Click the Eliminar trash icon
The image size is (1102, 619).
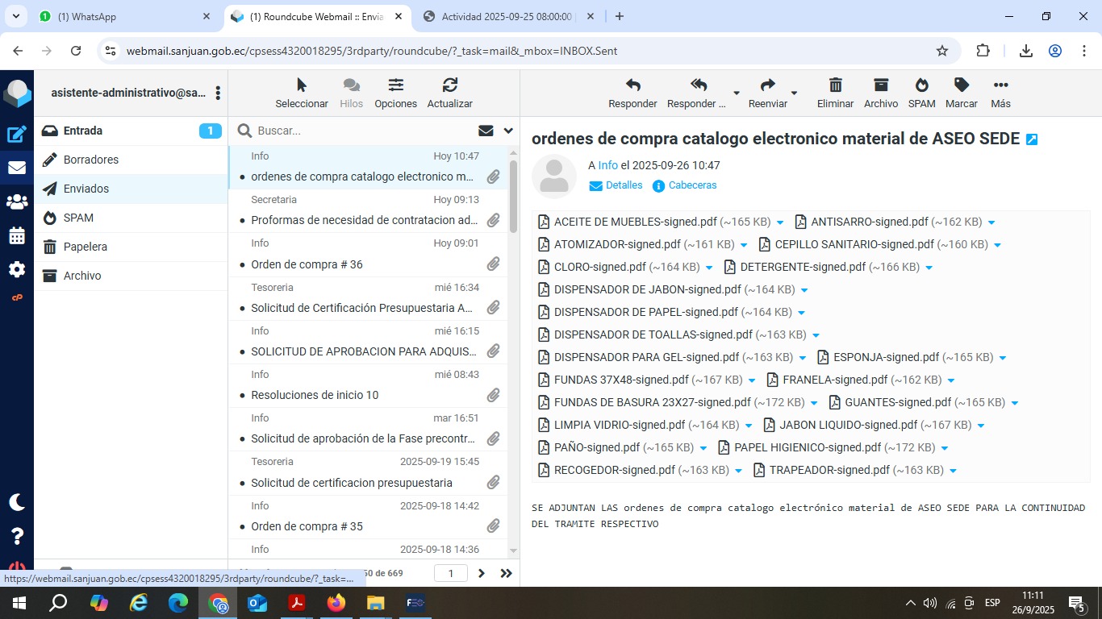click(835, 85)
